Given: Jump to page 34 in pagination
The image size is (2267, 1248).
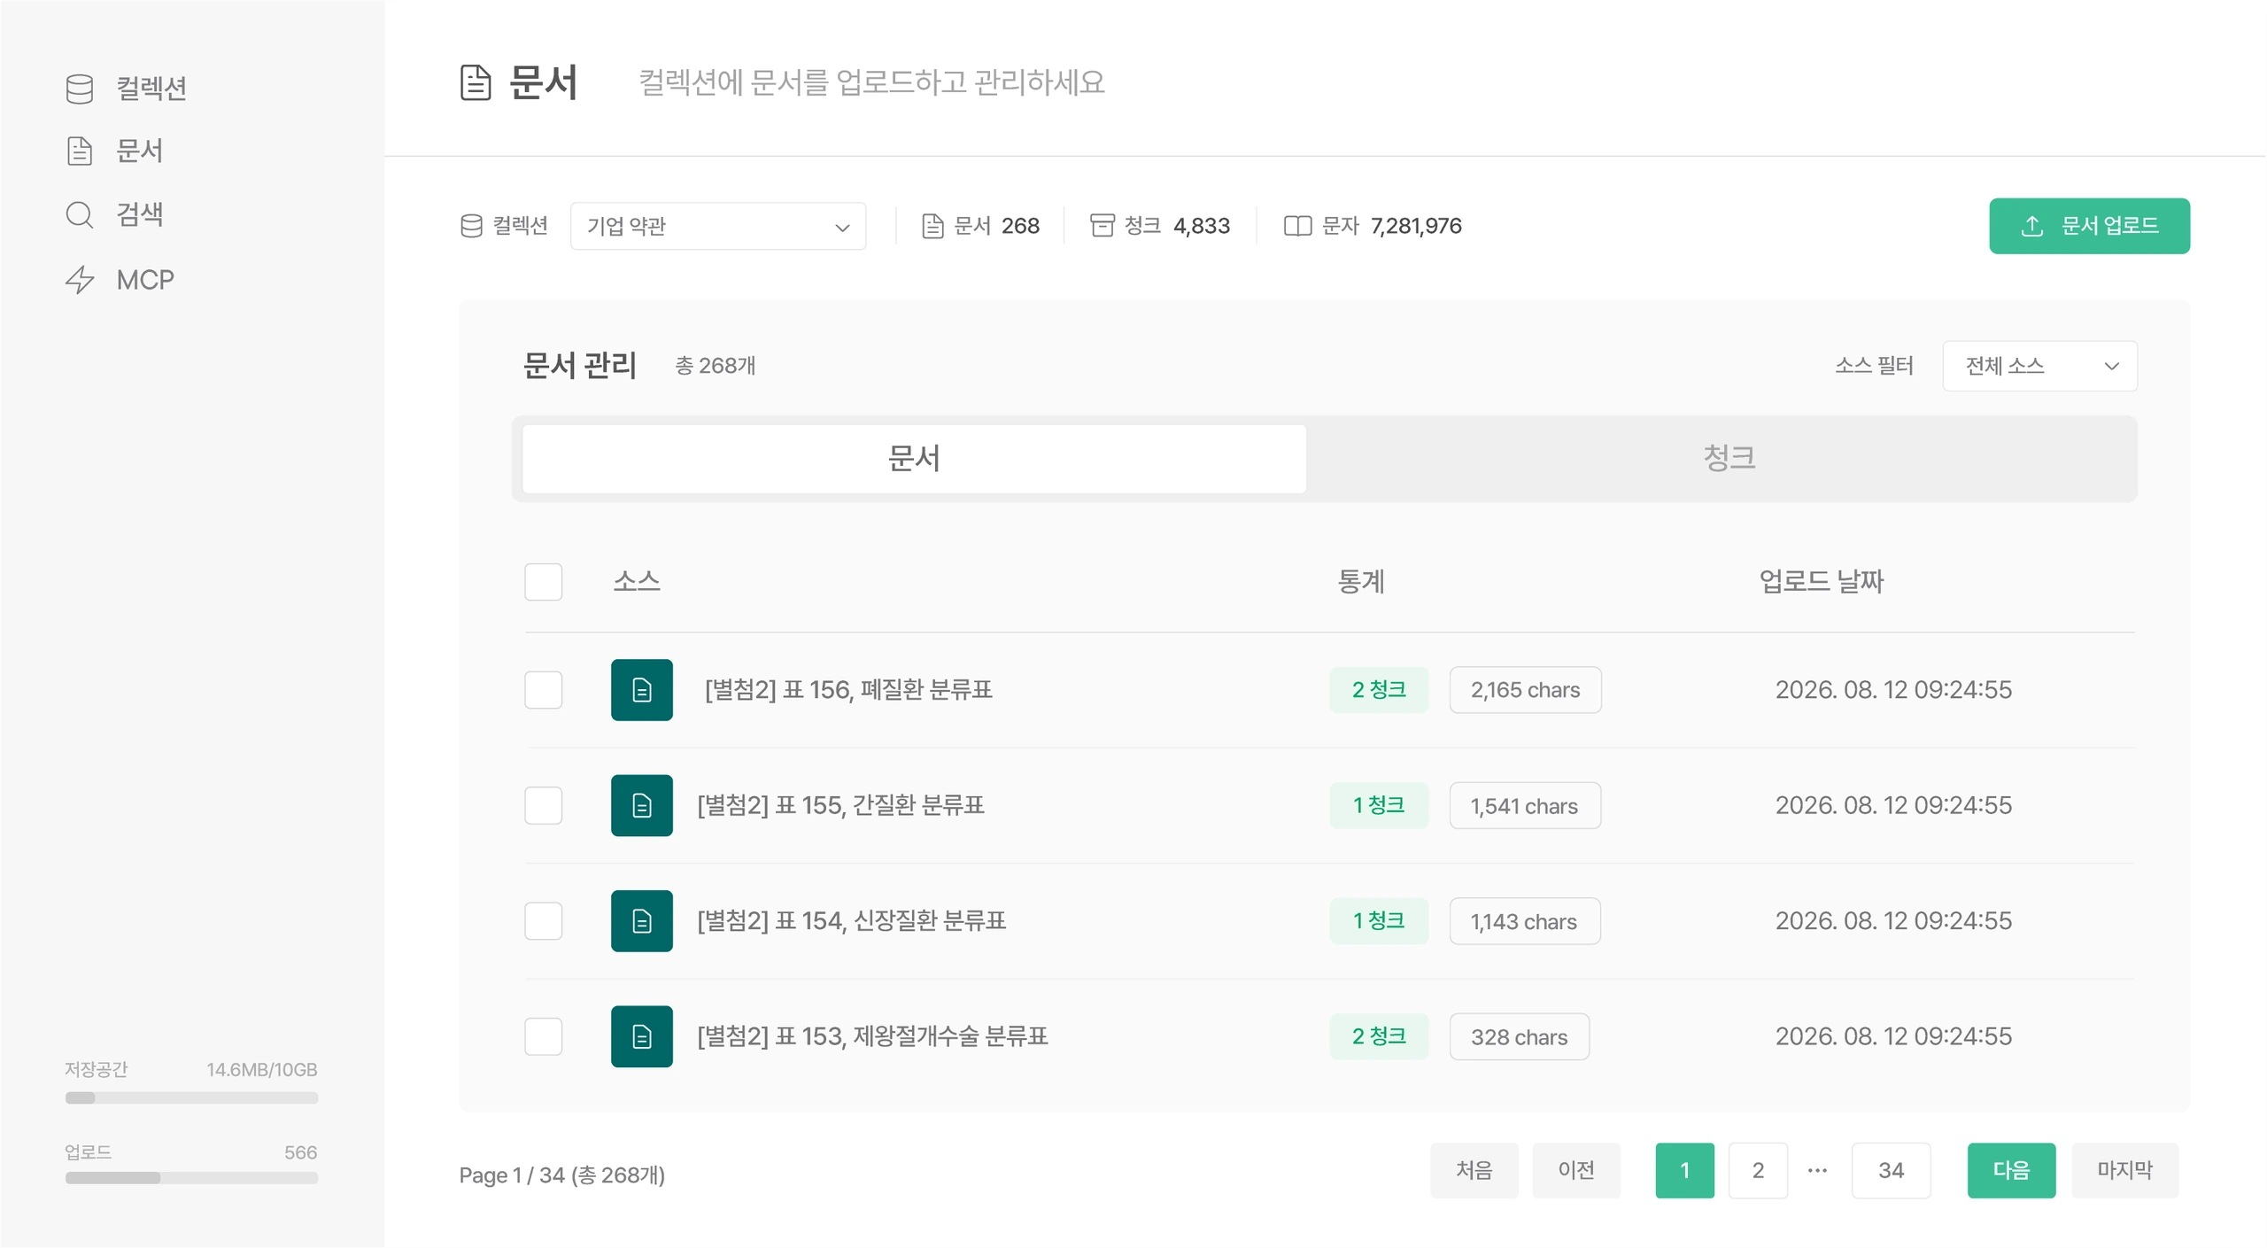Looking at the screenshot, I should [x=1891, y=1170].
